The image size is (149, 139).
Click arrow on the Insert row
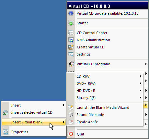64,105
